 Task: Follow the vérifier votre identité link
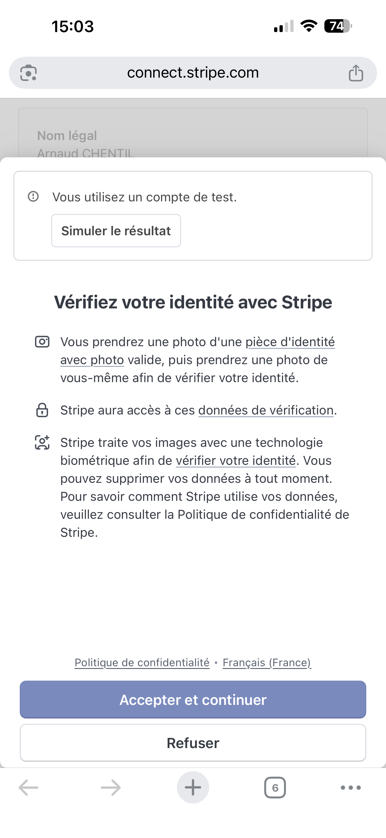[235, 461]
